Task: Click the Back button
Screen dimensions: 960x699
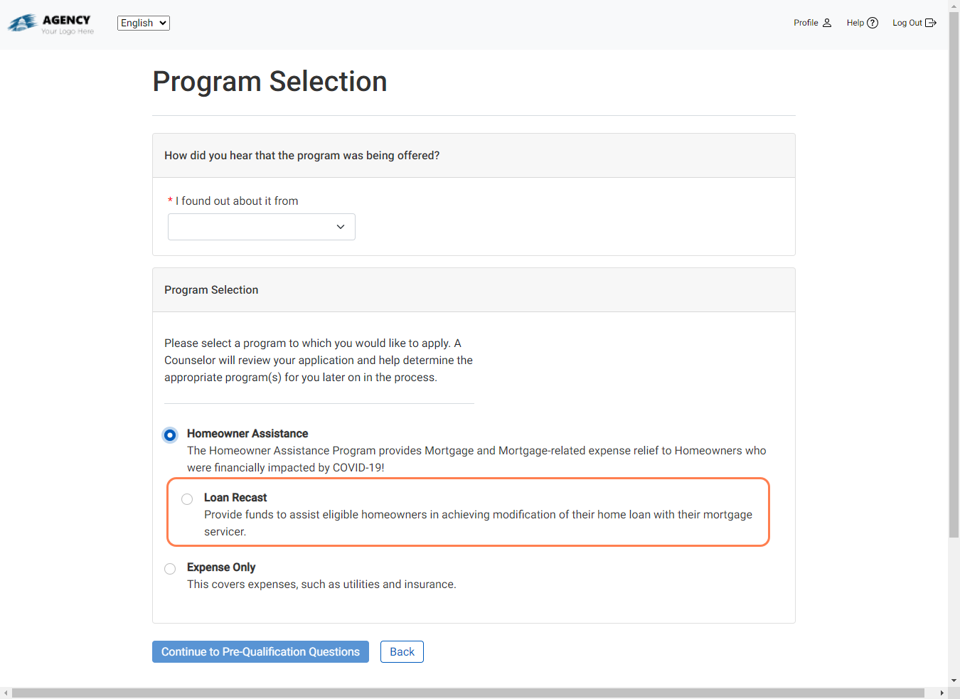Action: pos(402,651)
